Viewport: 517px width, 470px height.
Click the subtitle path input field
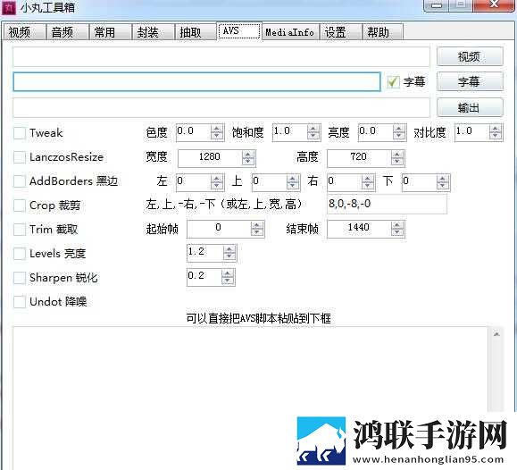pos(196,81)
